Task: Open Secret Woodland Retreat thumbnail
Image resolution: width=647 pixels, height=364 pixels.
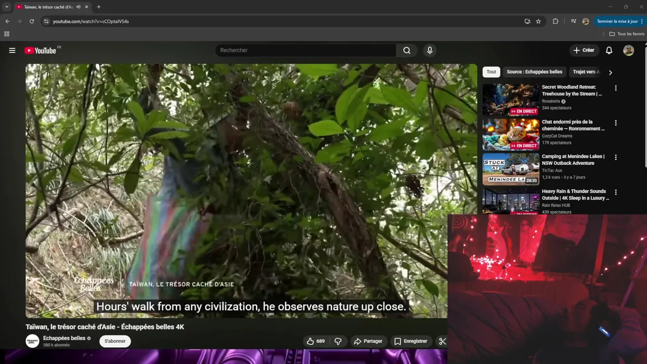Action: [x=511, y=100]
